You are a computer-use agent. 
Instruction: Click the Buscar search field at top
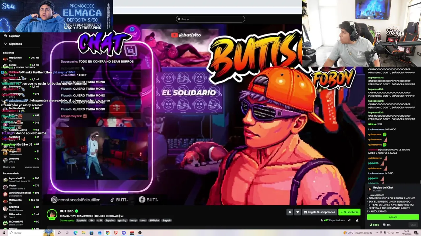(x=210, y=19)
